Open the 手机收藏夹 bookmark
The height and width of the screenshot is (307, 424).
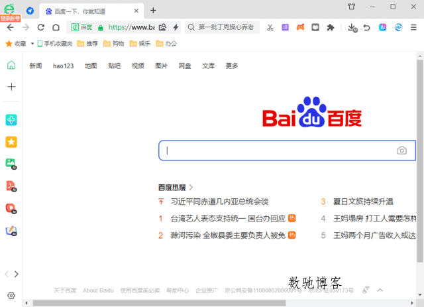pyautogui.click(x=55, y=44)
